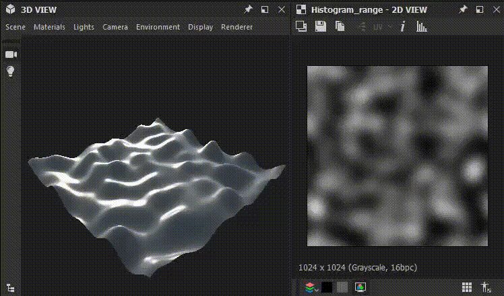Click the overlapping squares icon in 2D View toolbar

(x=301, y=26)
